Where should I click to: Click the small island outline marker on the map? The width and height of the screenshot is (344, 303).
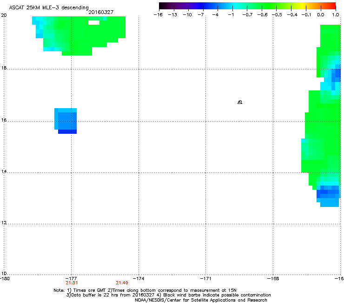[x=240, y=102]
